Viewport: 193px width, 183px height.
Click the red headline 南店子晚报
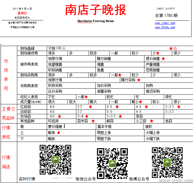[96, 10]
